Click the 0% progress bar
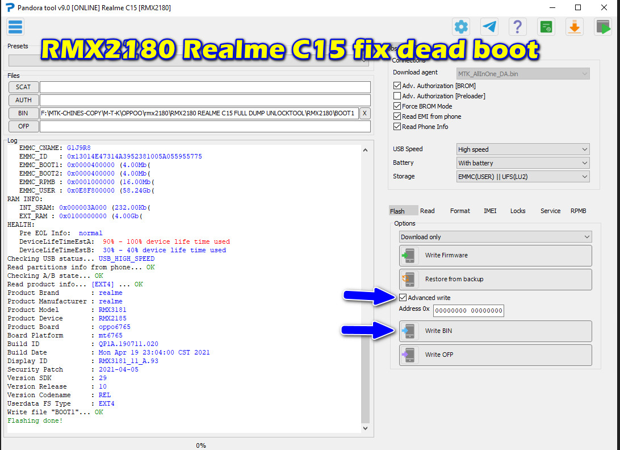The width and height of the screenshot is (620, 450). point(201,445)
